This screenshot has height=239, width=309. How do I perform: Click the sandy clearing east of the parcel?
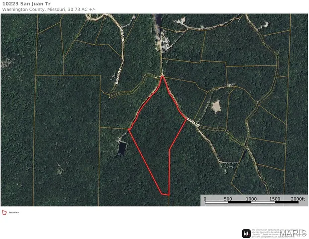click(x=216, y=106)
